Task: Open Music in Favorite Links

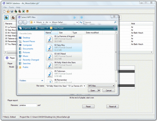Action: click(25, 56)
